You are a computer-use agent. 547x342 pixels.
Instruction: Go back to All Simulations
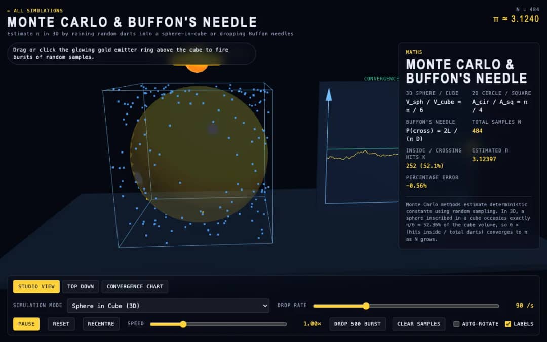click(35, 11)
